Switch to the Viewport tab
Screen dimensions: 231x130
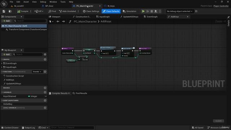point(56,17)
